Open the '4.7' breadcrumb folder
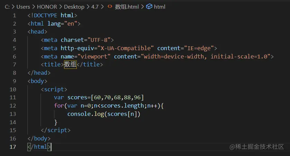 click(95, 7)
